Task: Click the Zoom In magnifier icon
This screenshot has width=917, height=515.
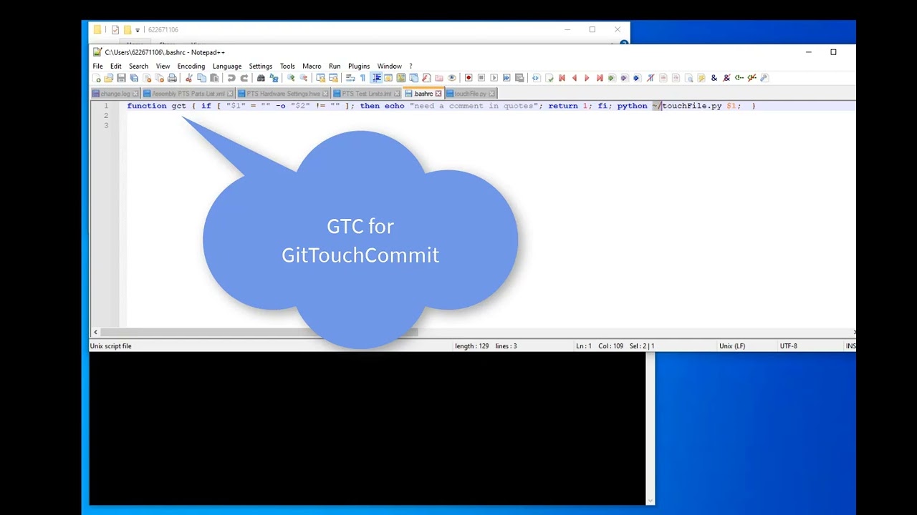Action: click(x=291, y=78)
